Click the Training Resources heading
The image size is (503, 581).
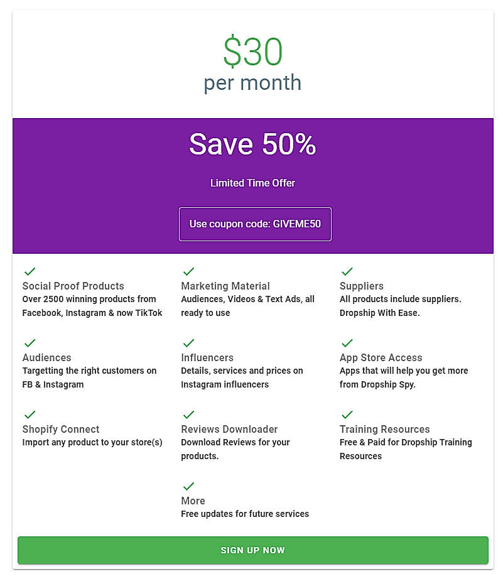pos(384,429)
